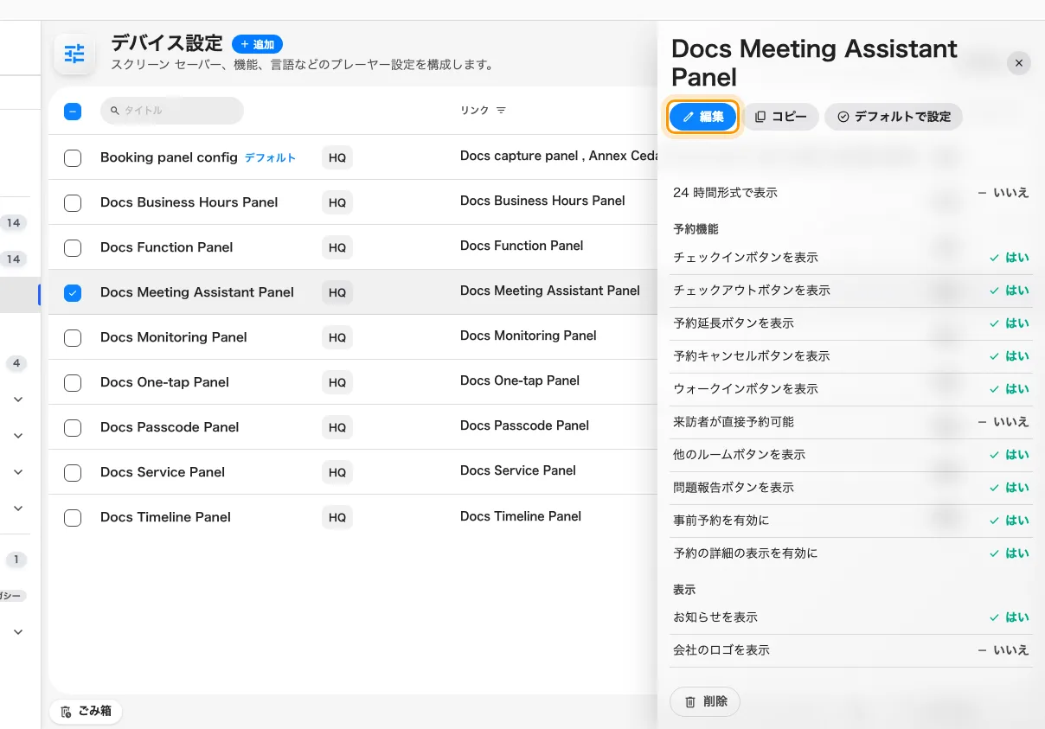Click the リンク column header
Screen dimensions: 1045x729
[x=474, y=111]
